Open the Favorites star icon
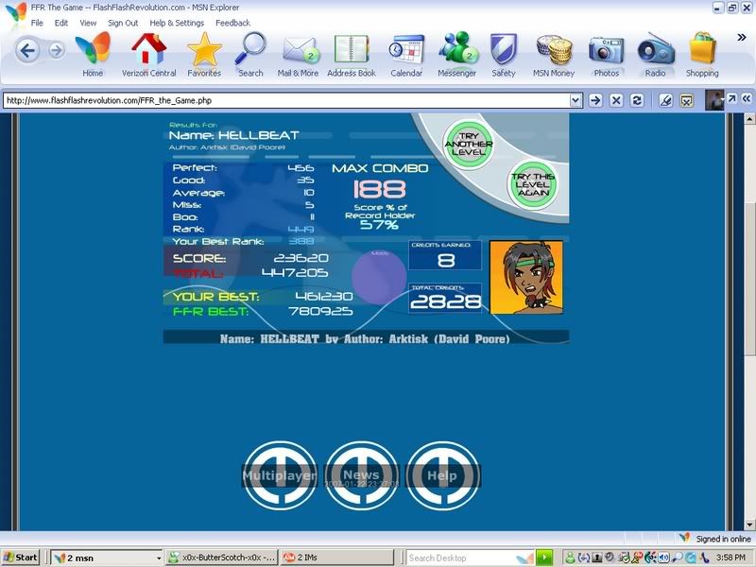This screenshot has width=756, height=567. pos(204,51)
